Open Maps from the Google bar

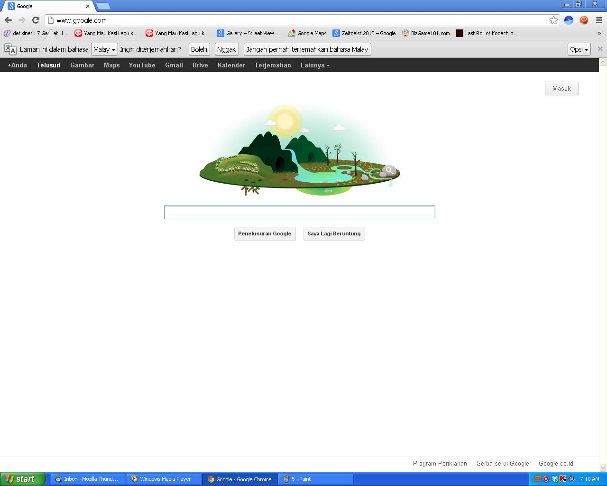(112, 65)
